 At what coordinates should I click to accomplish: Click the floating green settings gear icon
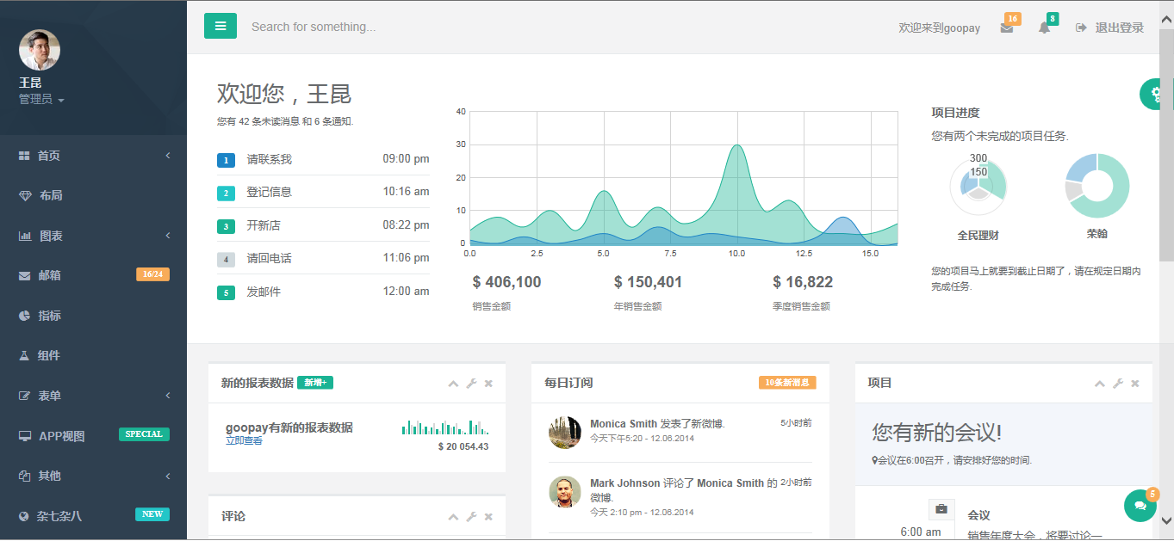(1156, 94)
